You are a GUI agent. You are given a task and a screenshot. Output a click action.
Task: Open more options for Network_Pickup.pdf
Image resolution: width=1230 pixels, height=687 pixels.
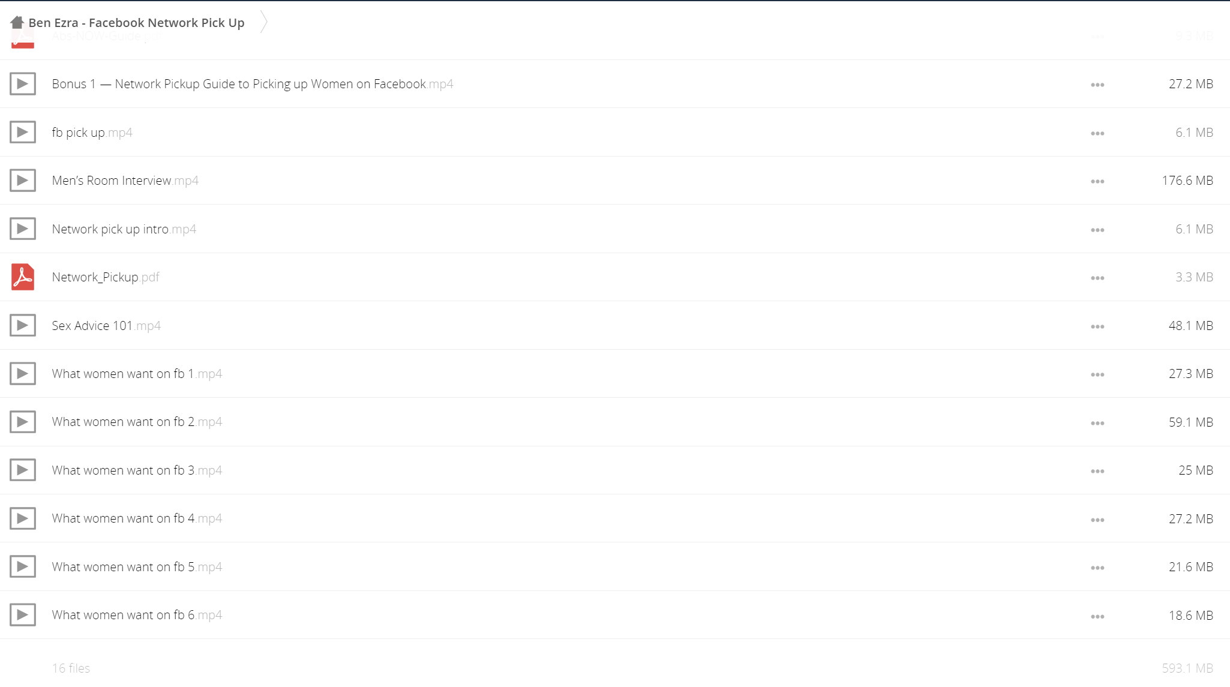[x=1097, y=278]
